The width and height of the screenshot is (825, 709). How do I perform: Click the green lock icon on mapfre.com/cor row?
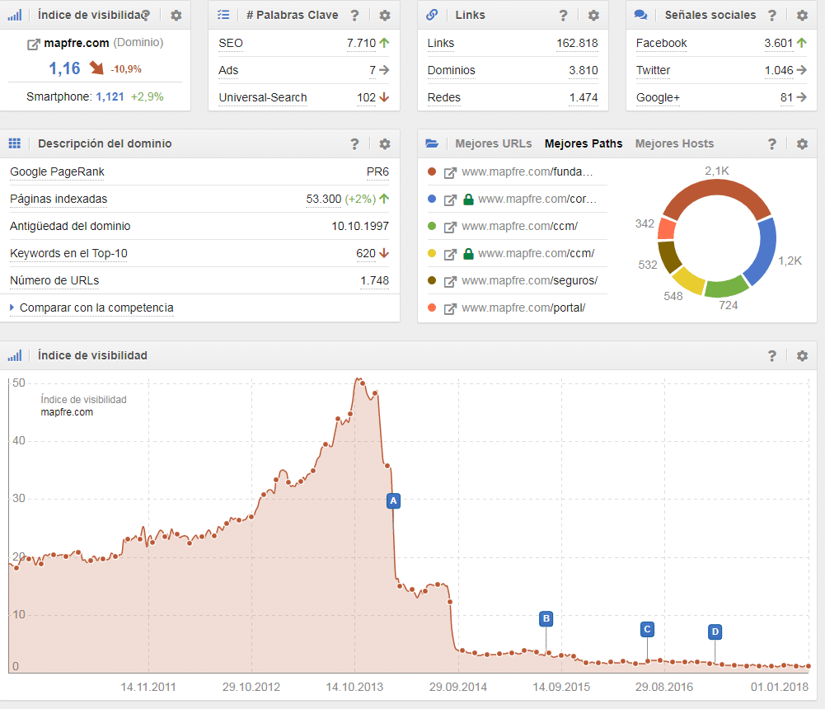pos(468,200)
